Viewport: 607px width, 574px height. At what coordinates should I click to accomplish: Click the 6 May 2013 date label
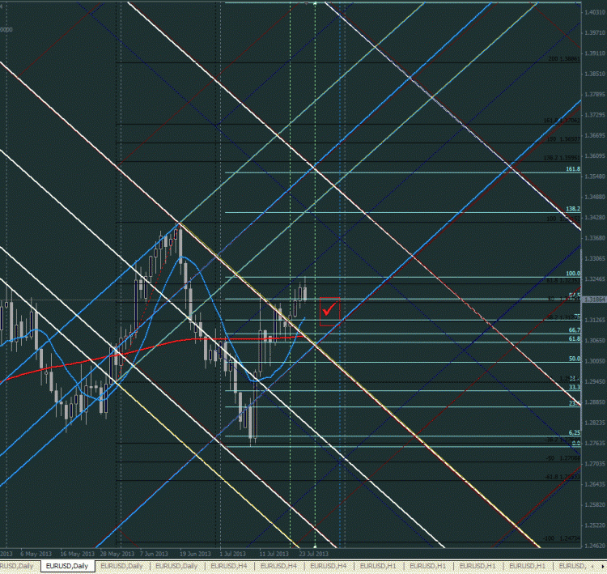coord(36,554)
